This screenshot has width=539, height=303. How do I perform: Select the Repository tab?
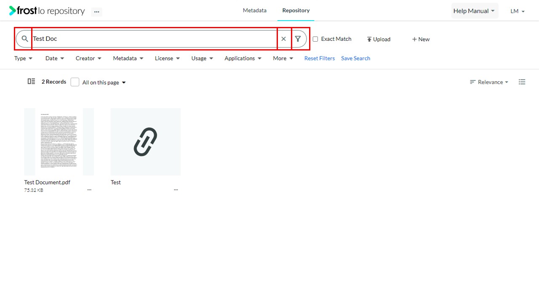pos(296,11)
